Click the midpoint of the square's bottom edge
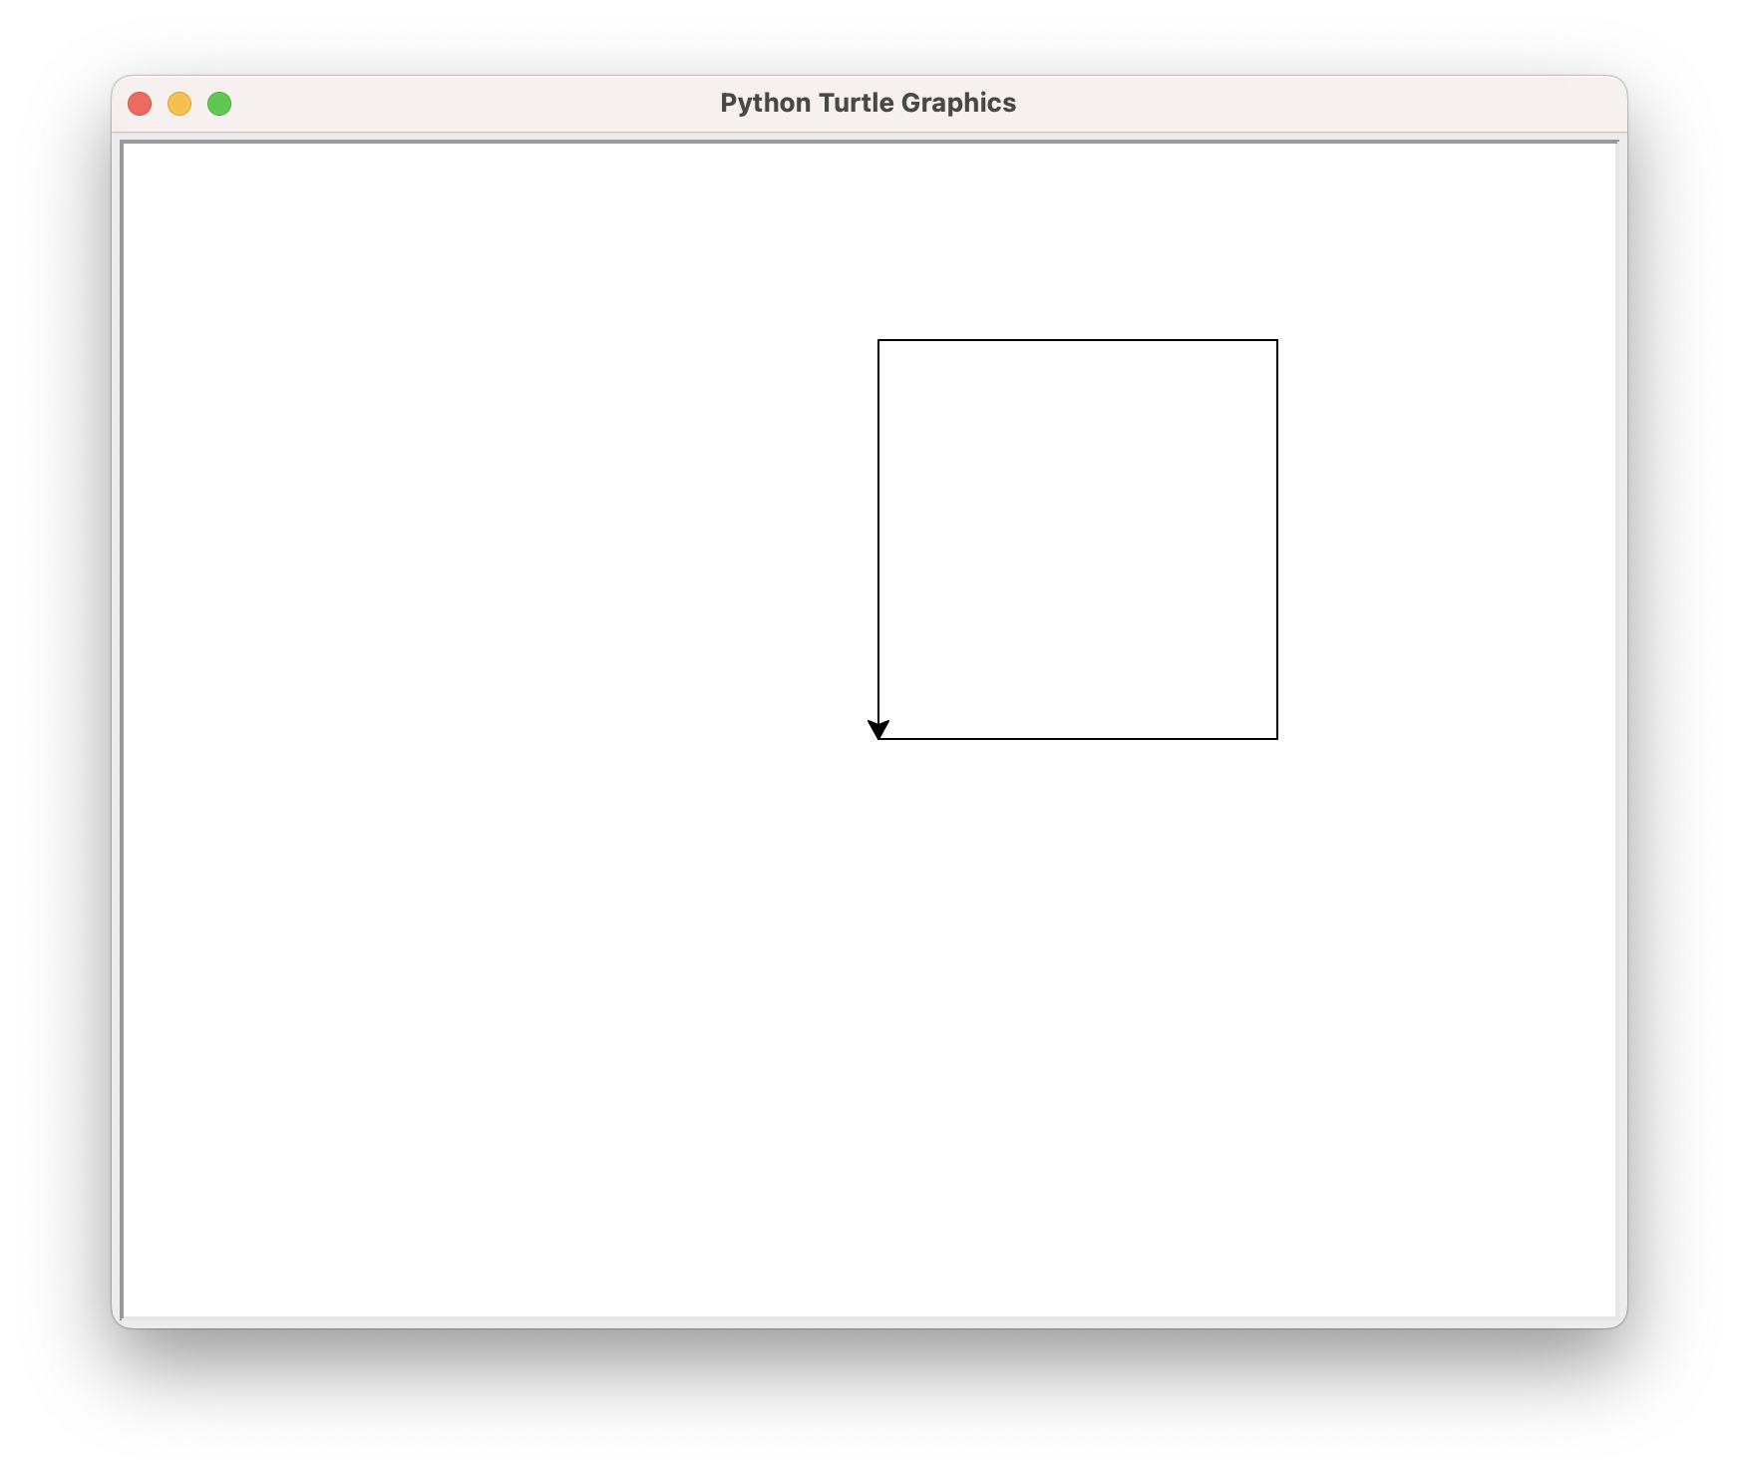The height and width of the screenshot is (1476, 1739). 1078,739
